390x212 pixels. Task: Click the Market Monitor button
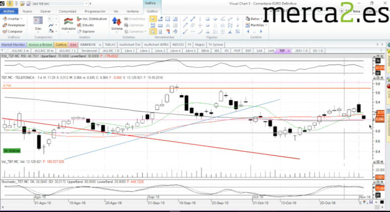13,45
